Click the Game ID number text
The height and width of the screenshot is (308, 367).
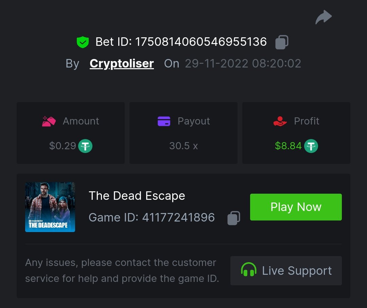pyautogui.click(x=178, y=217)
